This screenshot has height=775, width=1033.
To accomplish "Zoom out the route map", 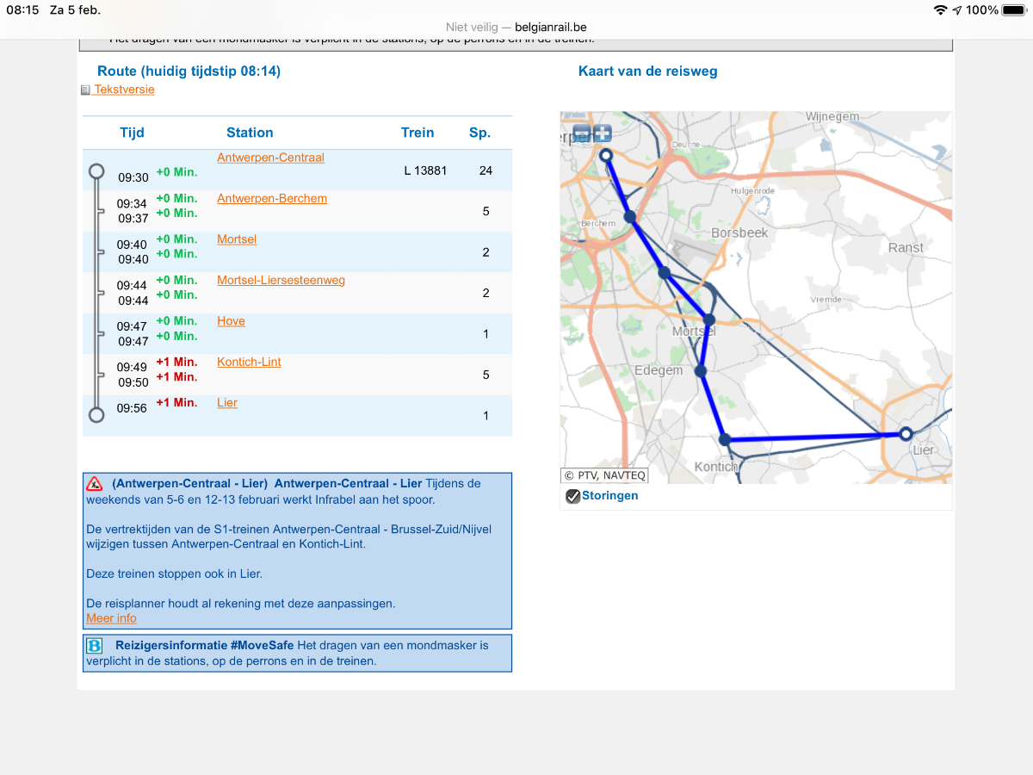I will [x=582, y=133].
